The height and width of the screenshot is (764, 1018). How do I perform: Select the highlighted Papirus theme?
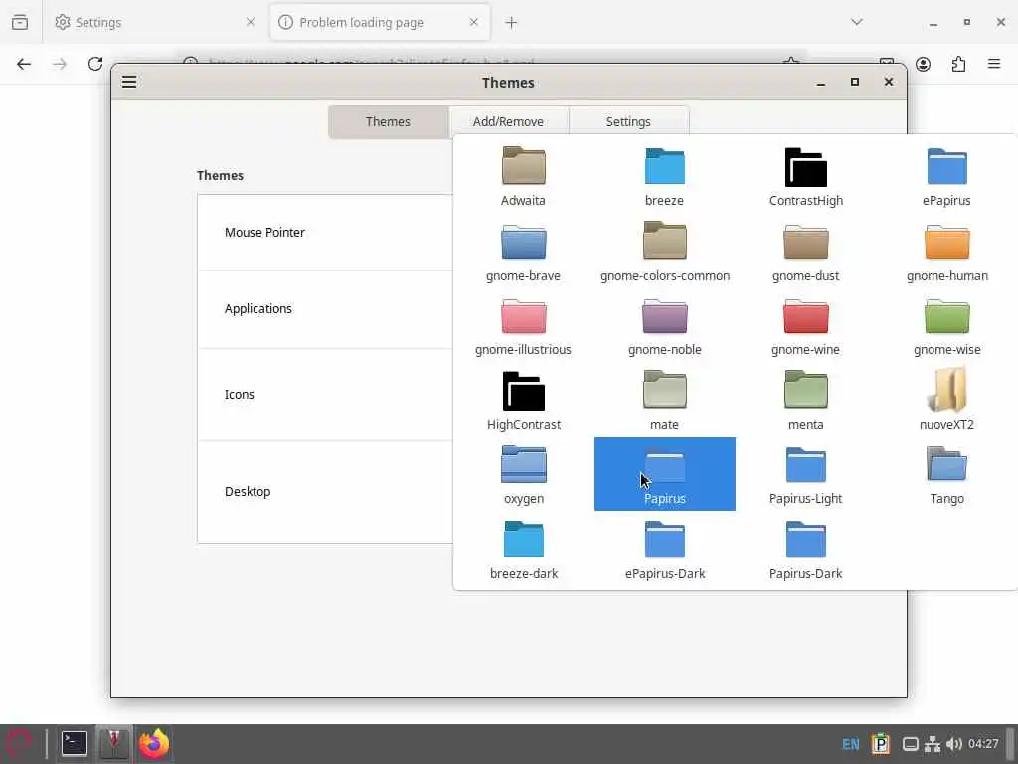(664, 475)
